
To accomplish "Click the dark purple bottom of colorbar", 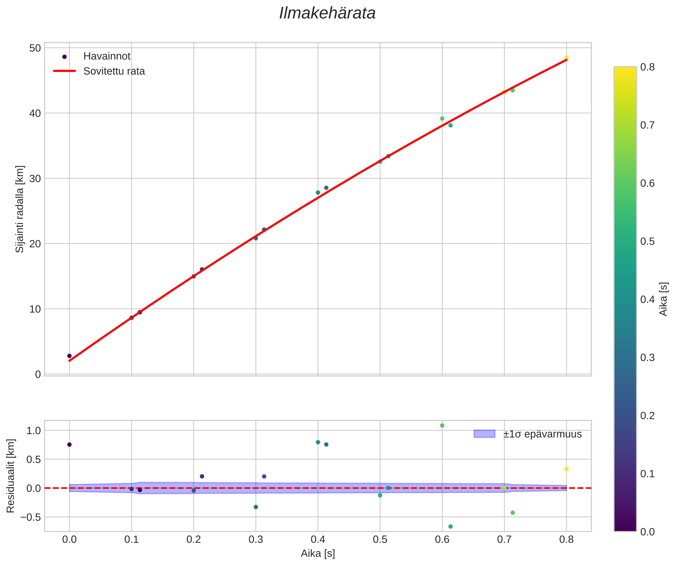I will pos(625,527).
